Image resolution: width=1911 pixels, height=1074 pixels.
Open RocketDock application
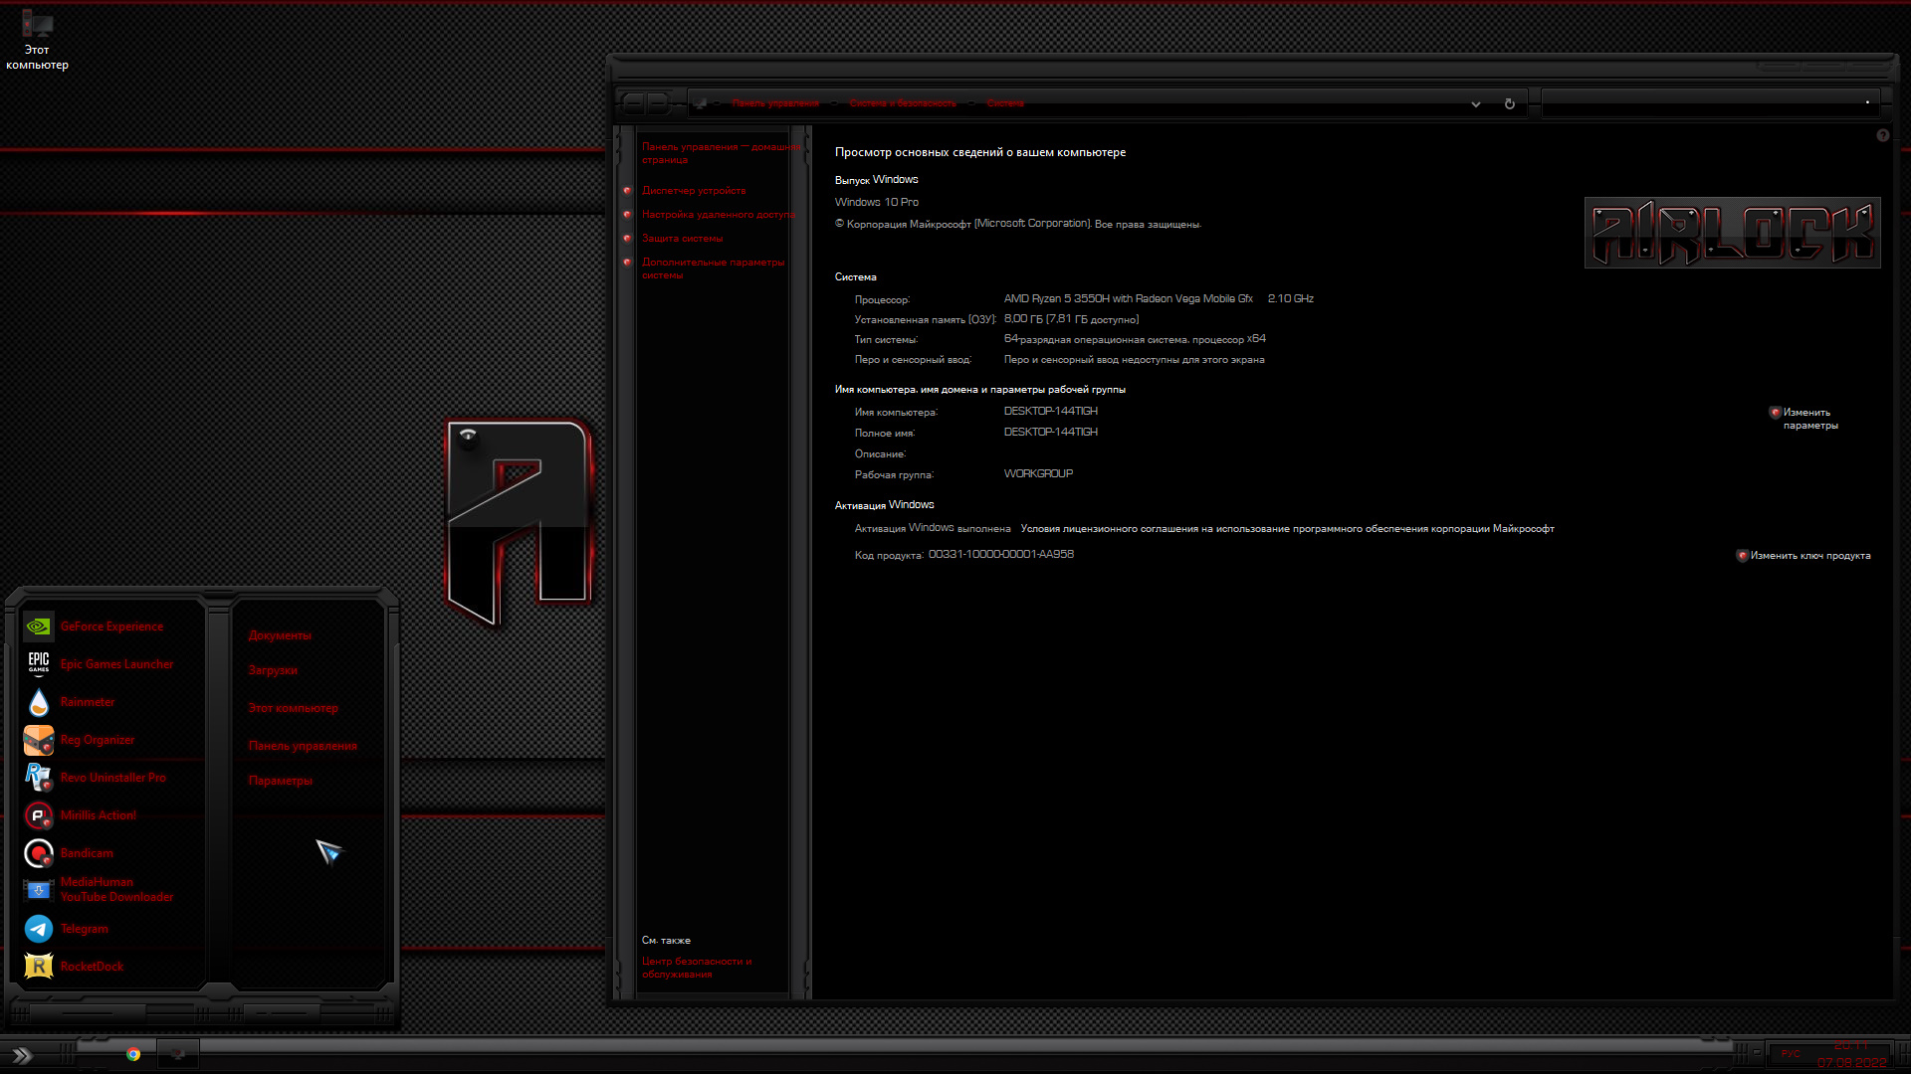[92, 967]
